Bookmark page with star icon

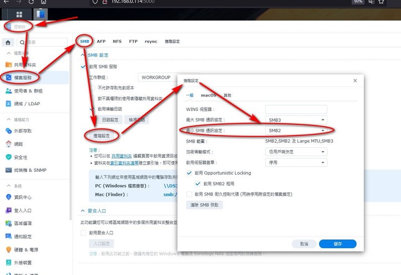pyautogui.click(x=382, y=2)
